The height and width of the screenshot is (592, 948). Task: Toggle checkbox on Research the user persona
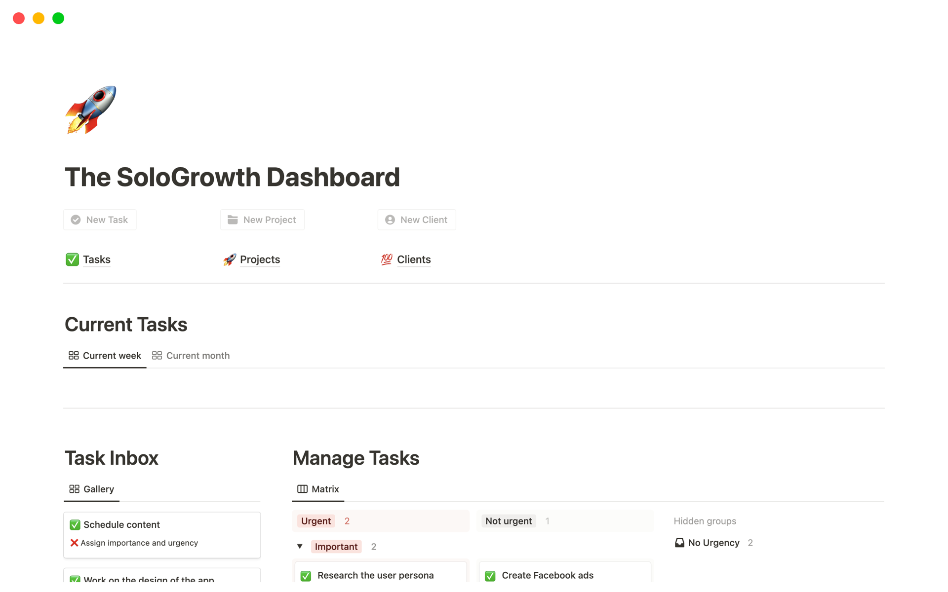[306, 576]
